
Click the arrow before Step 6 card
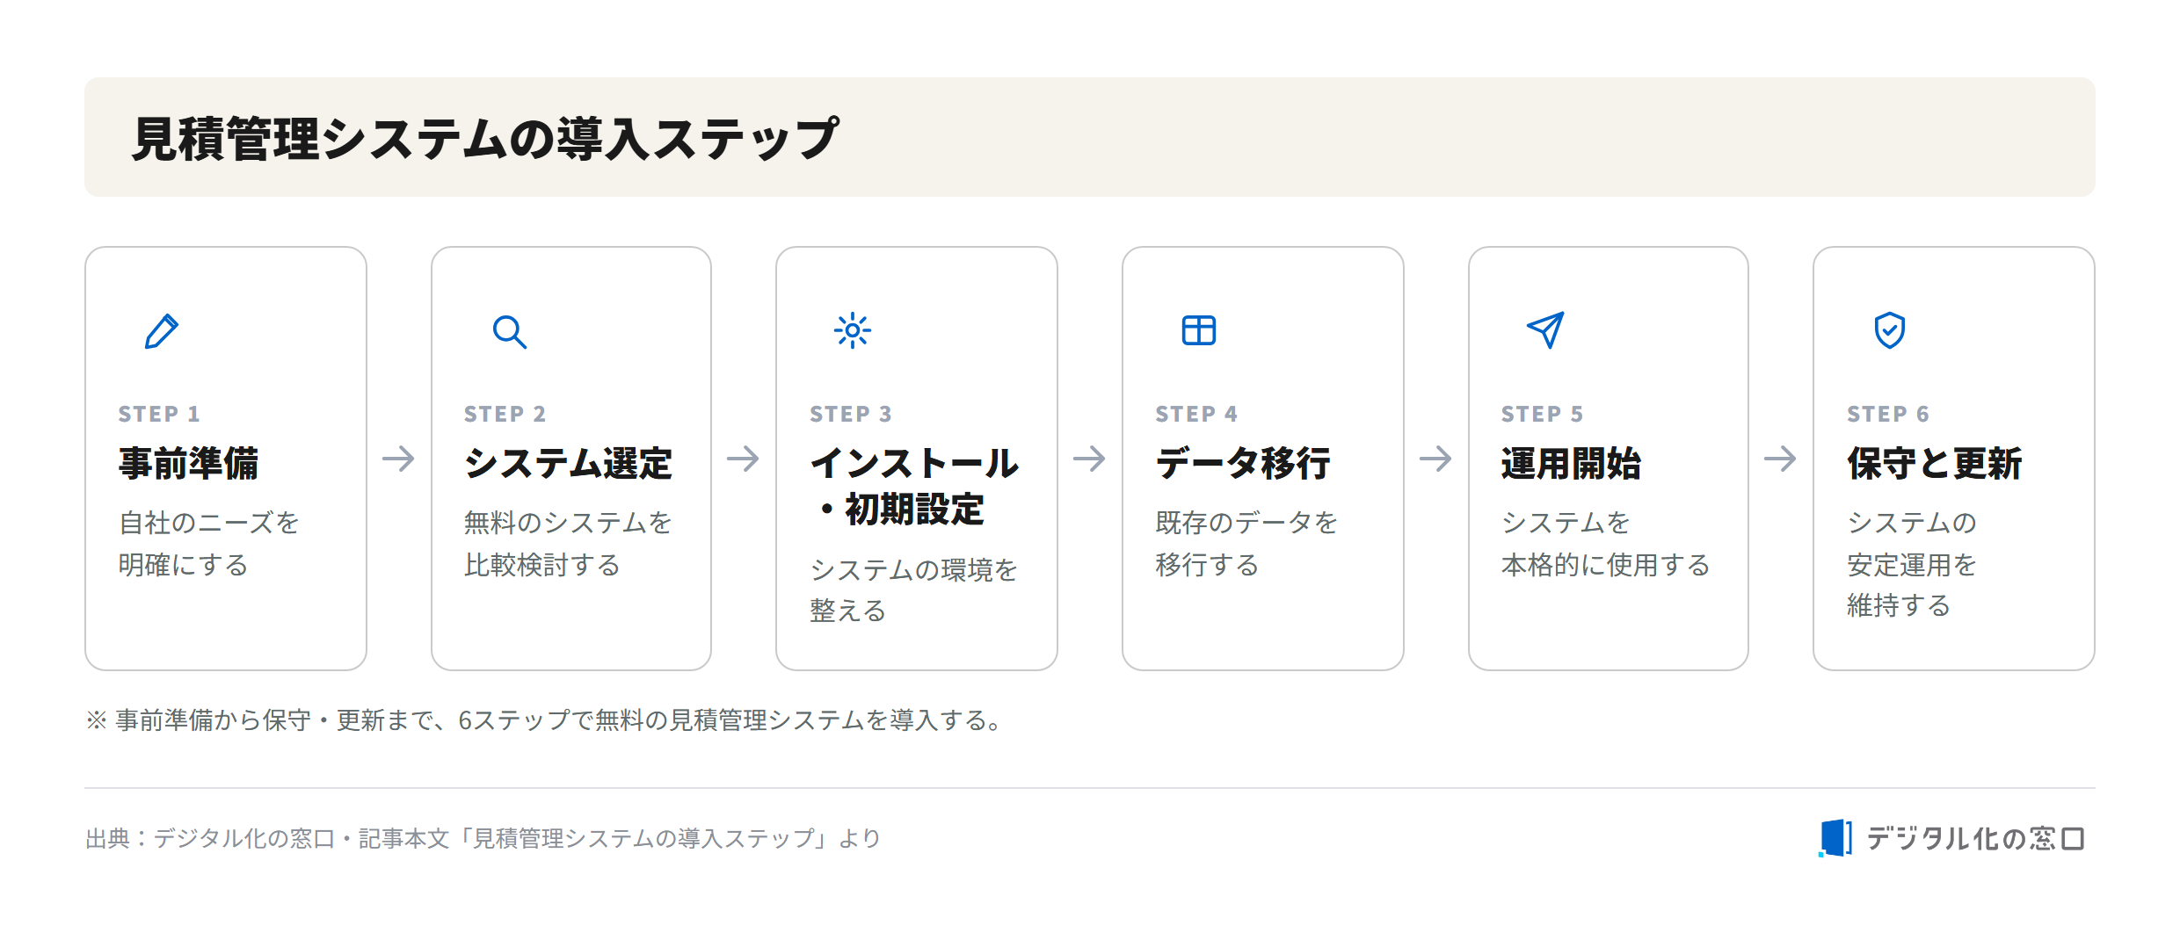pyautogui.click(x=1780, y=458)
